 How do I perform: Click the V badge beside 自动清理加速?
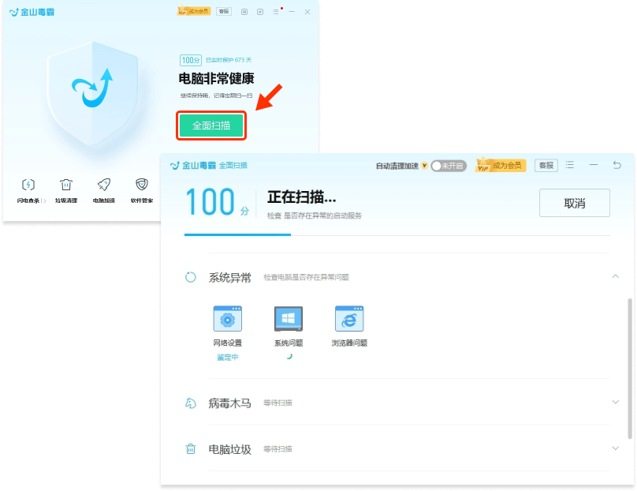coord(424,166)
